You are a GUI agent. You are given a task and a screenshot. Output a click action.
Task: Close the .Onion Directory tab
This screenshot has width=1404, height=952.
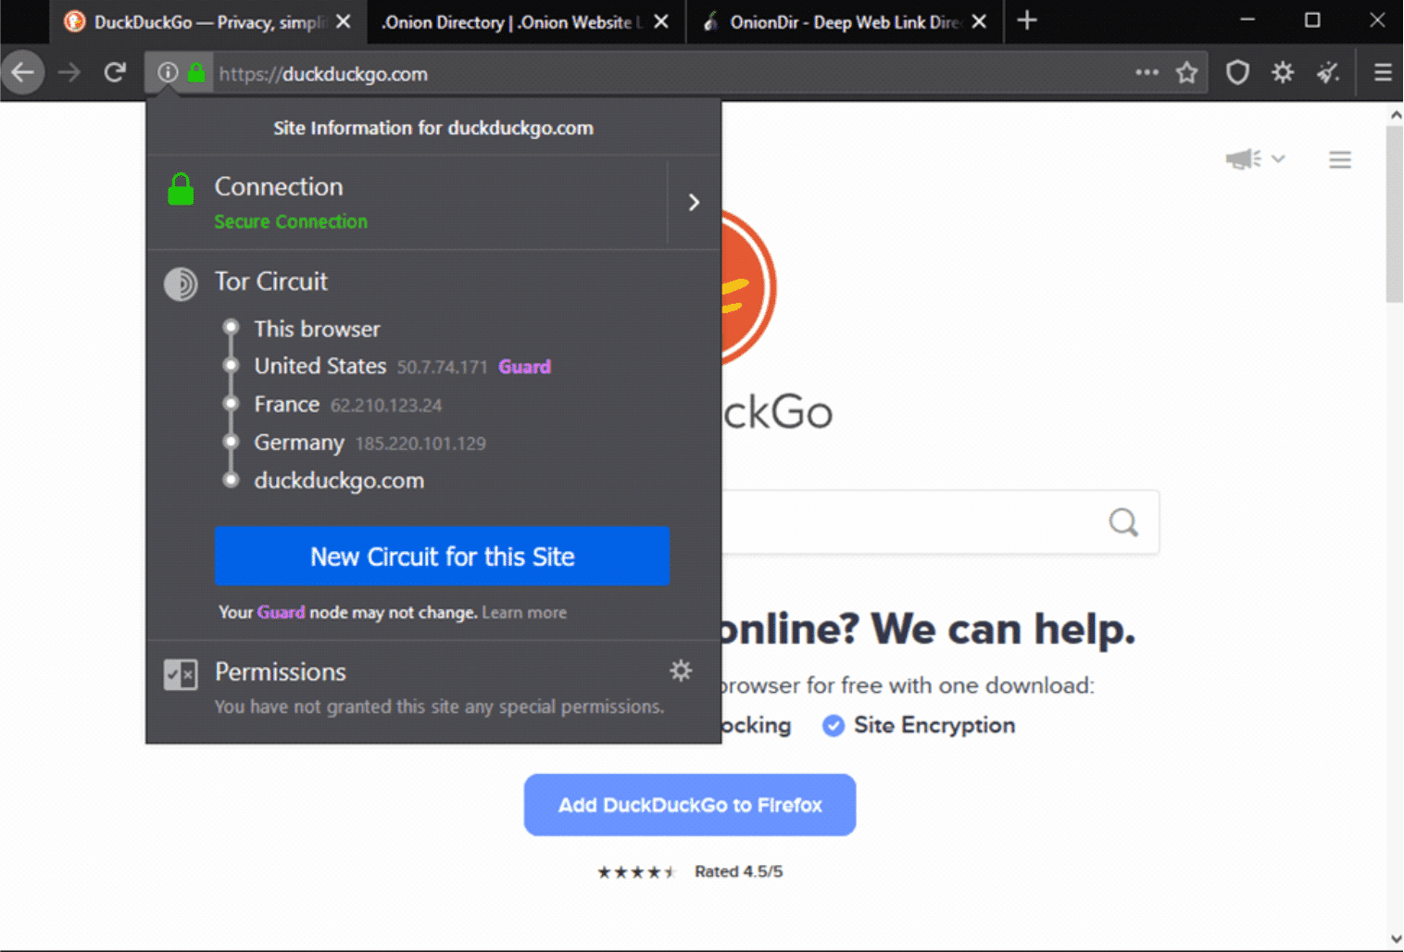[x=661, y=21]
